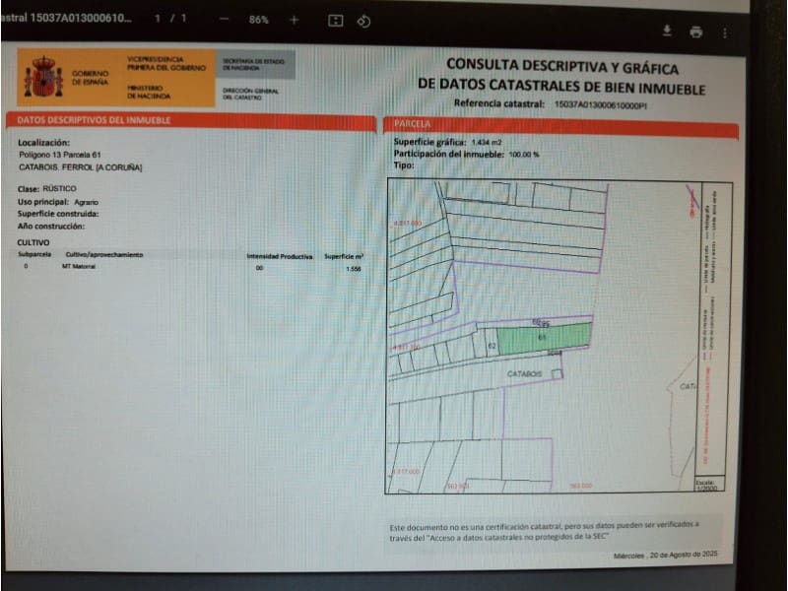Zoom out with the minus icon
Image resolution: width=788 pixels, height=591 pixels.
point(224,18)
